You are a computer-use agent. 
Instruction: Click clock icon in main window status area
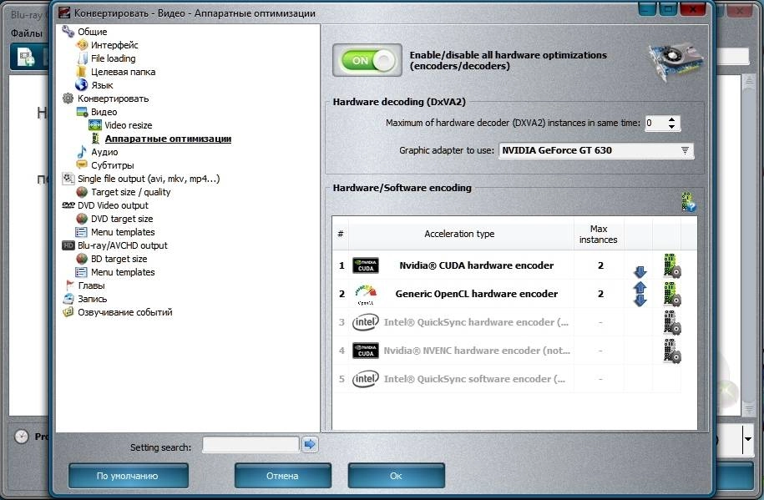coord(21,437)
